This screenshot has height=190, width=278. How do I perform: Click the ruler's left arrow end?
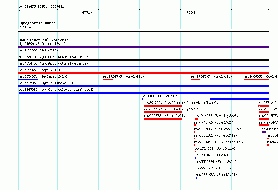(19, 10)
